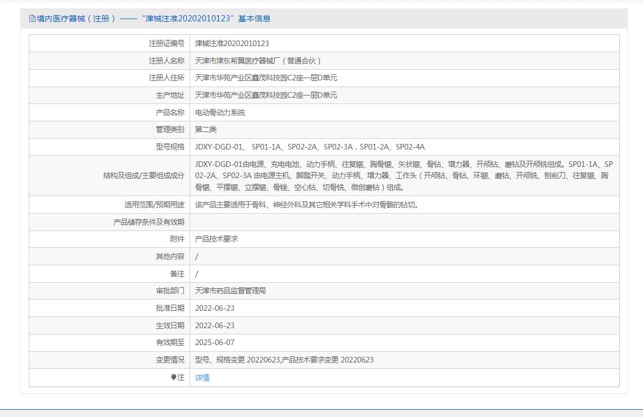The height and width of the screenshot is (417, 643).
Task: Click the management category value 第二类
Action: 206,130
